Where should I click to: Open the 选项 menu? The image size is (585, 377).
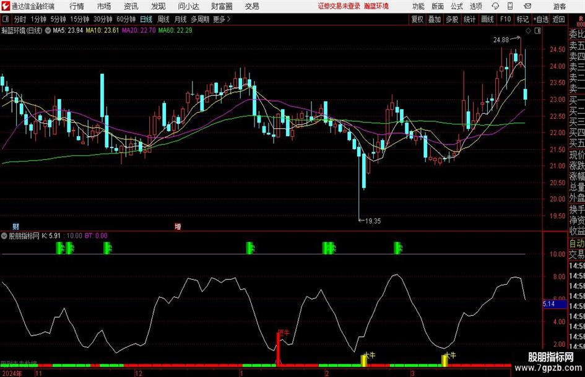[475, 6]
